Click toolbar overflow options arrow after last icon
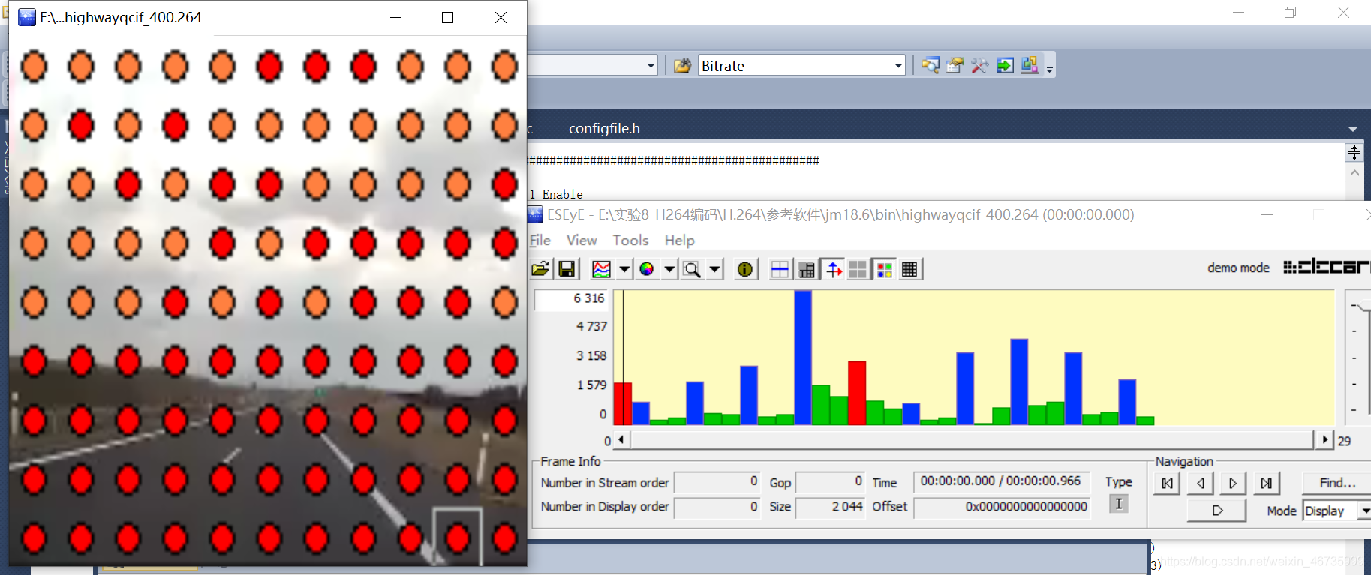Viewport: 1371px width, 575px height. pos(1050,68)
